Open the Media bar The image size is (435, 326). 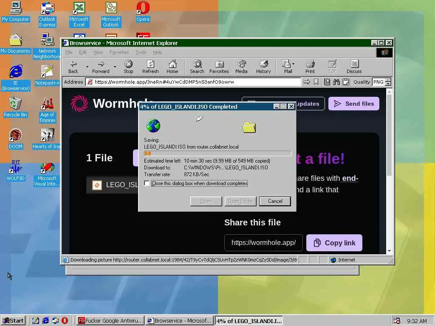tap(241, 67)
